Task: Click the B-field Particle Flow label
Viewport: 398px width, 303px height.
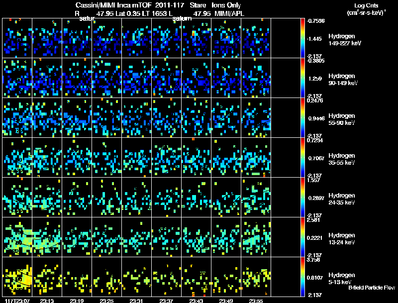Action: point(372,288)
